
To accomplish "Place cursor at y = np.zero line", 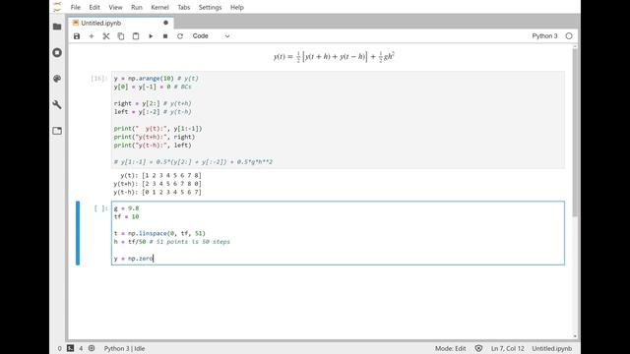I will click(x=134, y=259).
